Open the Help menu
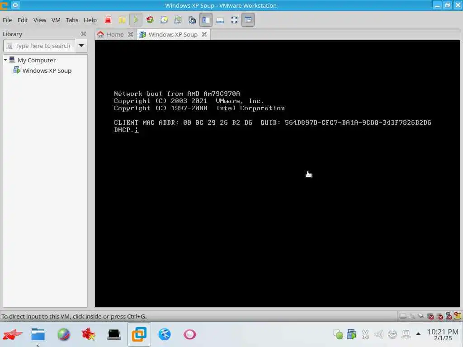Image resolution: width=463 pixels, height=347 pixels. (x=90, y=20)
